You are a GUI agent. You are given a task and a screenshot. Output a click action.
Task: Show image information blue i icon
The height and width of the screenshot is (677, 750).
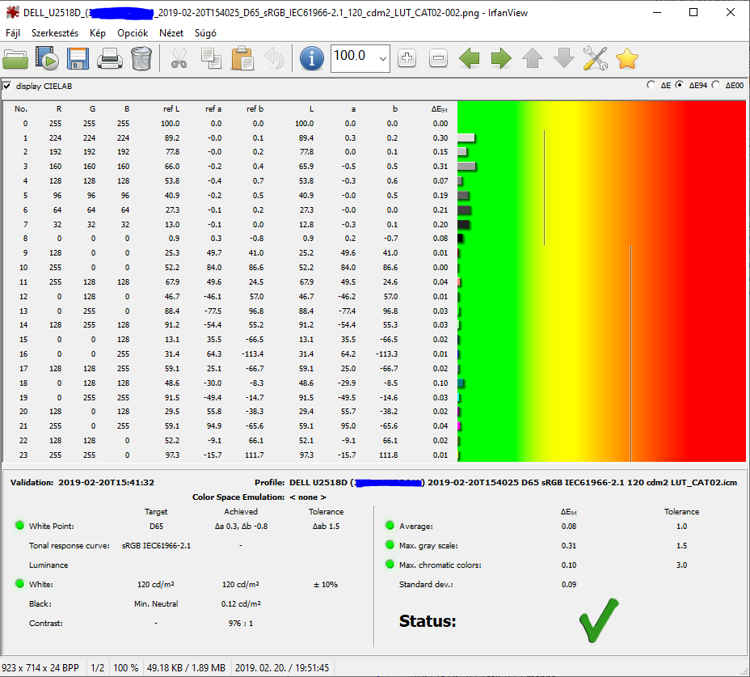[x=312, y=59]
